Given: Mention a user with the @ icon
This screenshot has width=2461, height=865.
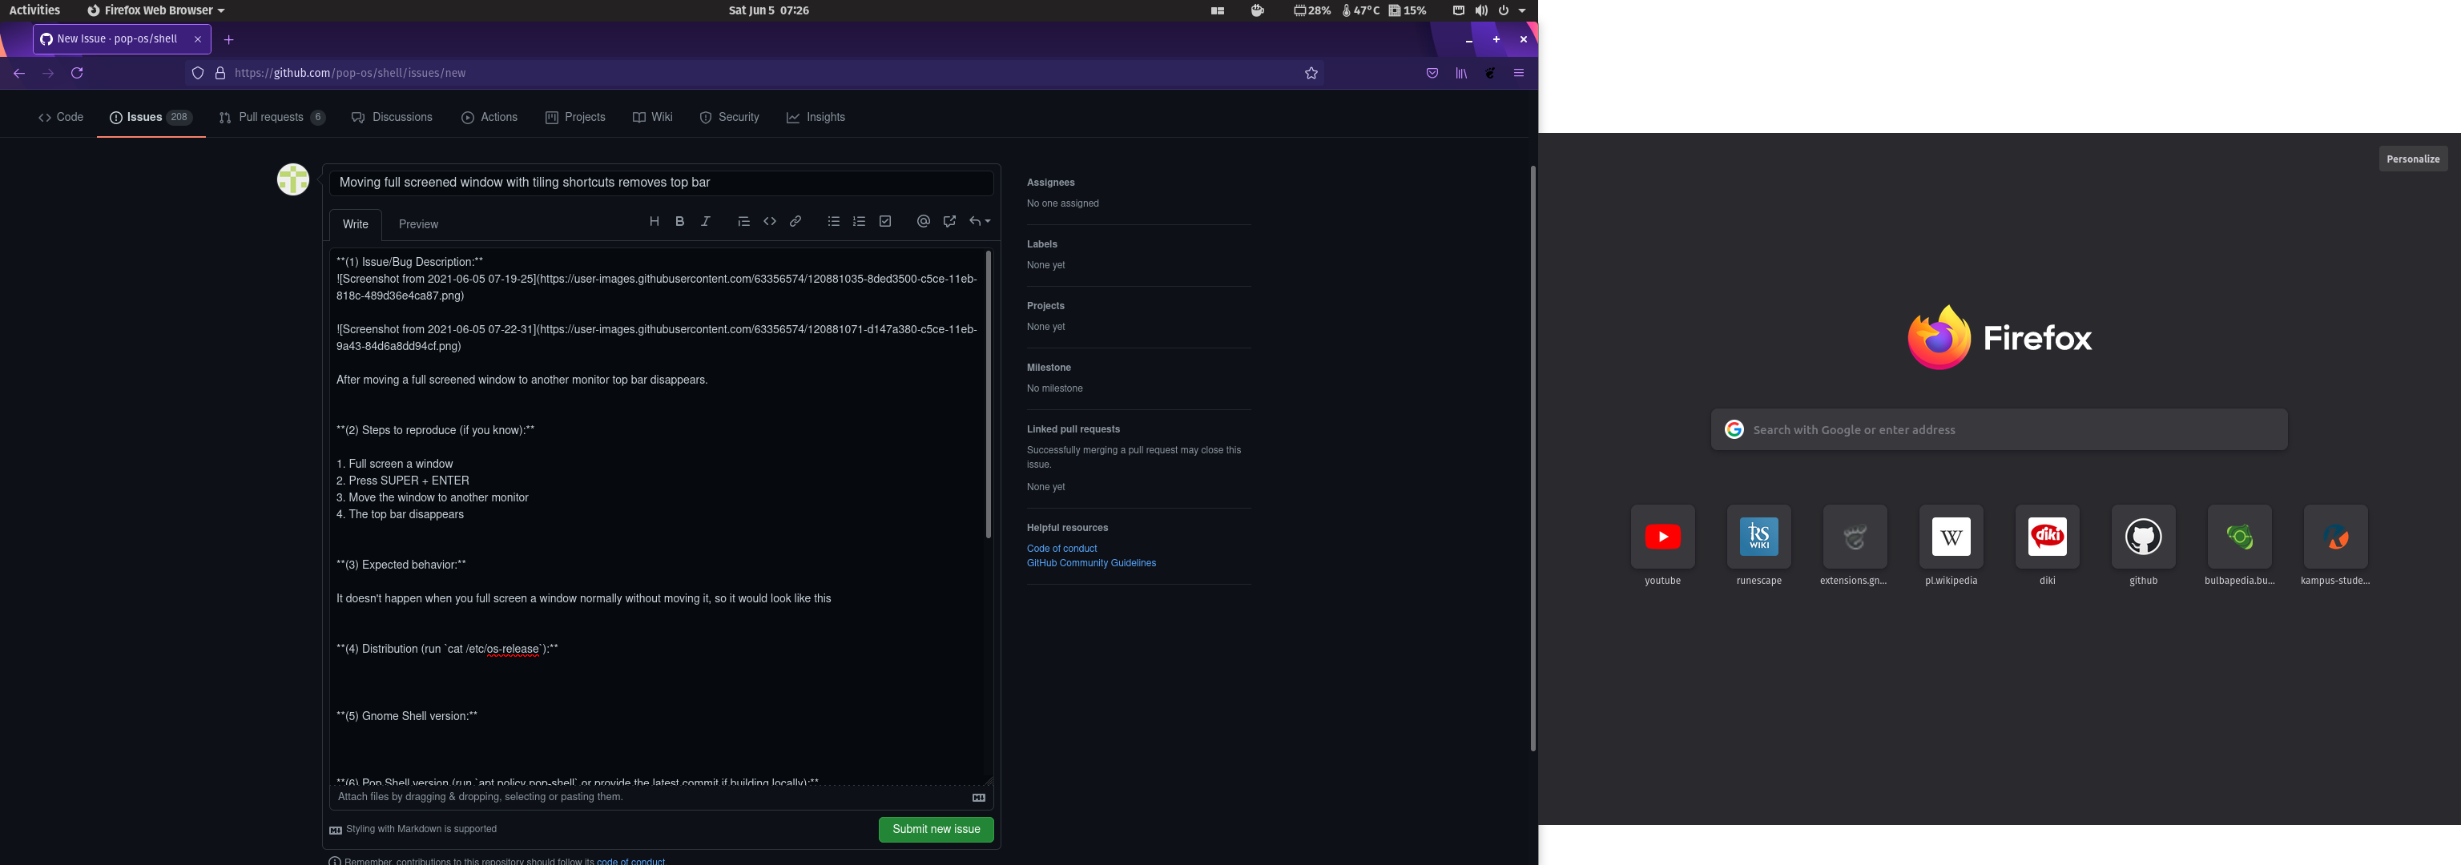Looking at the screenshot, I should (x=923, y=222).
